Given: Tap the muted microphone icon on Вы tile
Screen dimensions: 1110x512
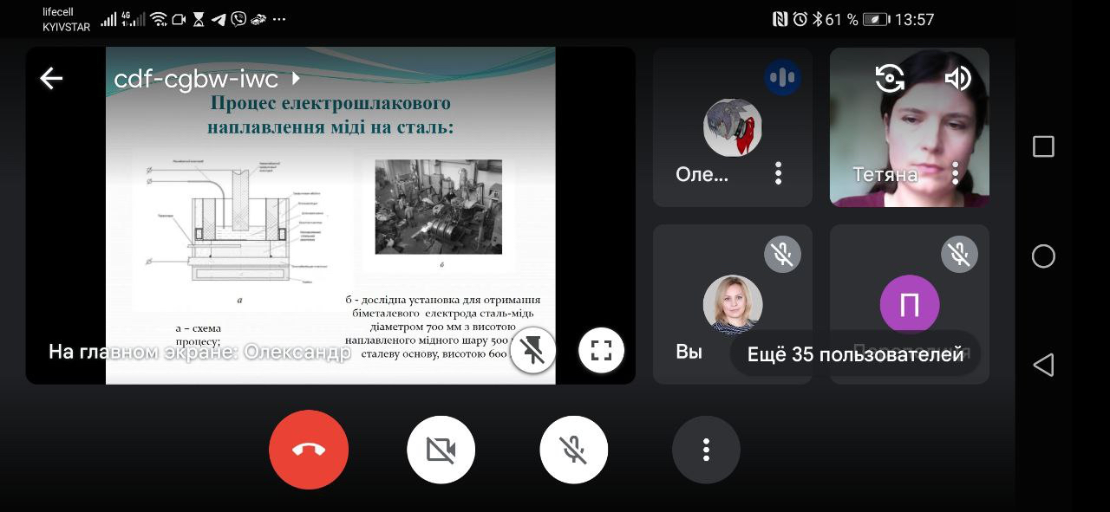Looking at the screenshot, I should (x=782, y=255).
